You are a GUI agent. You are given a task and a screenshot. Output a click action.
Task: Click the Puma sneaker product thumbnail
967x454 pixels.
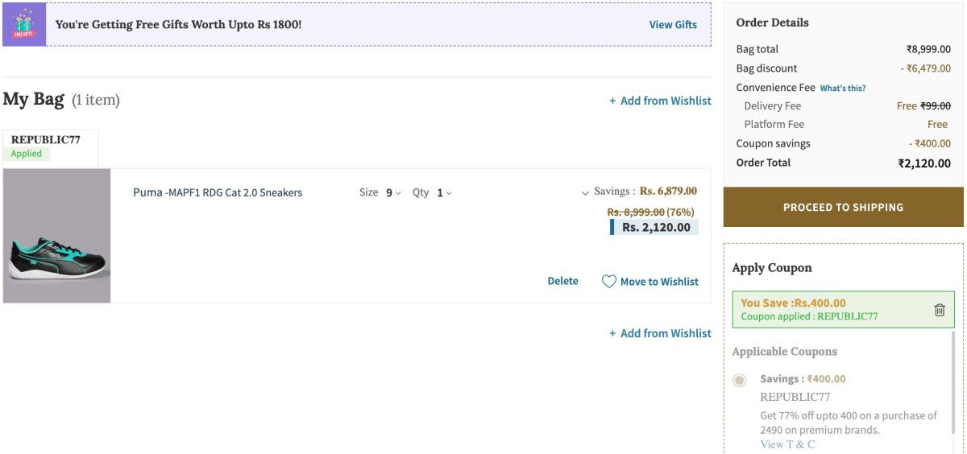point(57,236)
